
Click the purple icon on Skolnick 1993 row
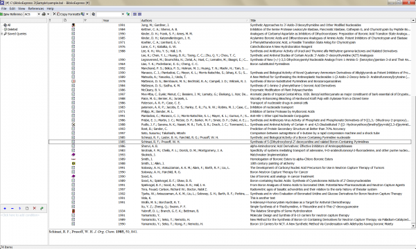[x=73, y=154]
